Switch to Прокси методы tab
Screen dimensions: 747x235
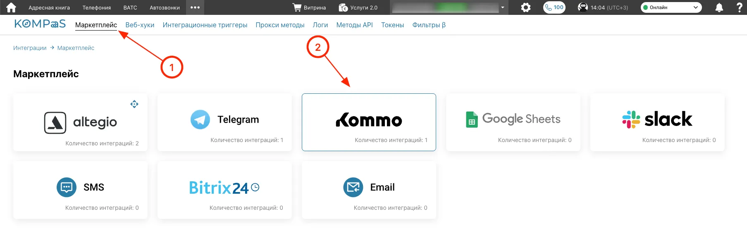(x=280, y=25)
